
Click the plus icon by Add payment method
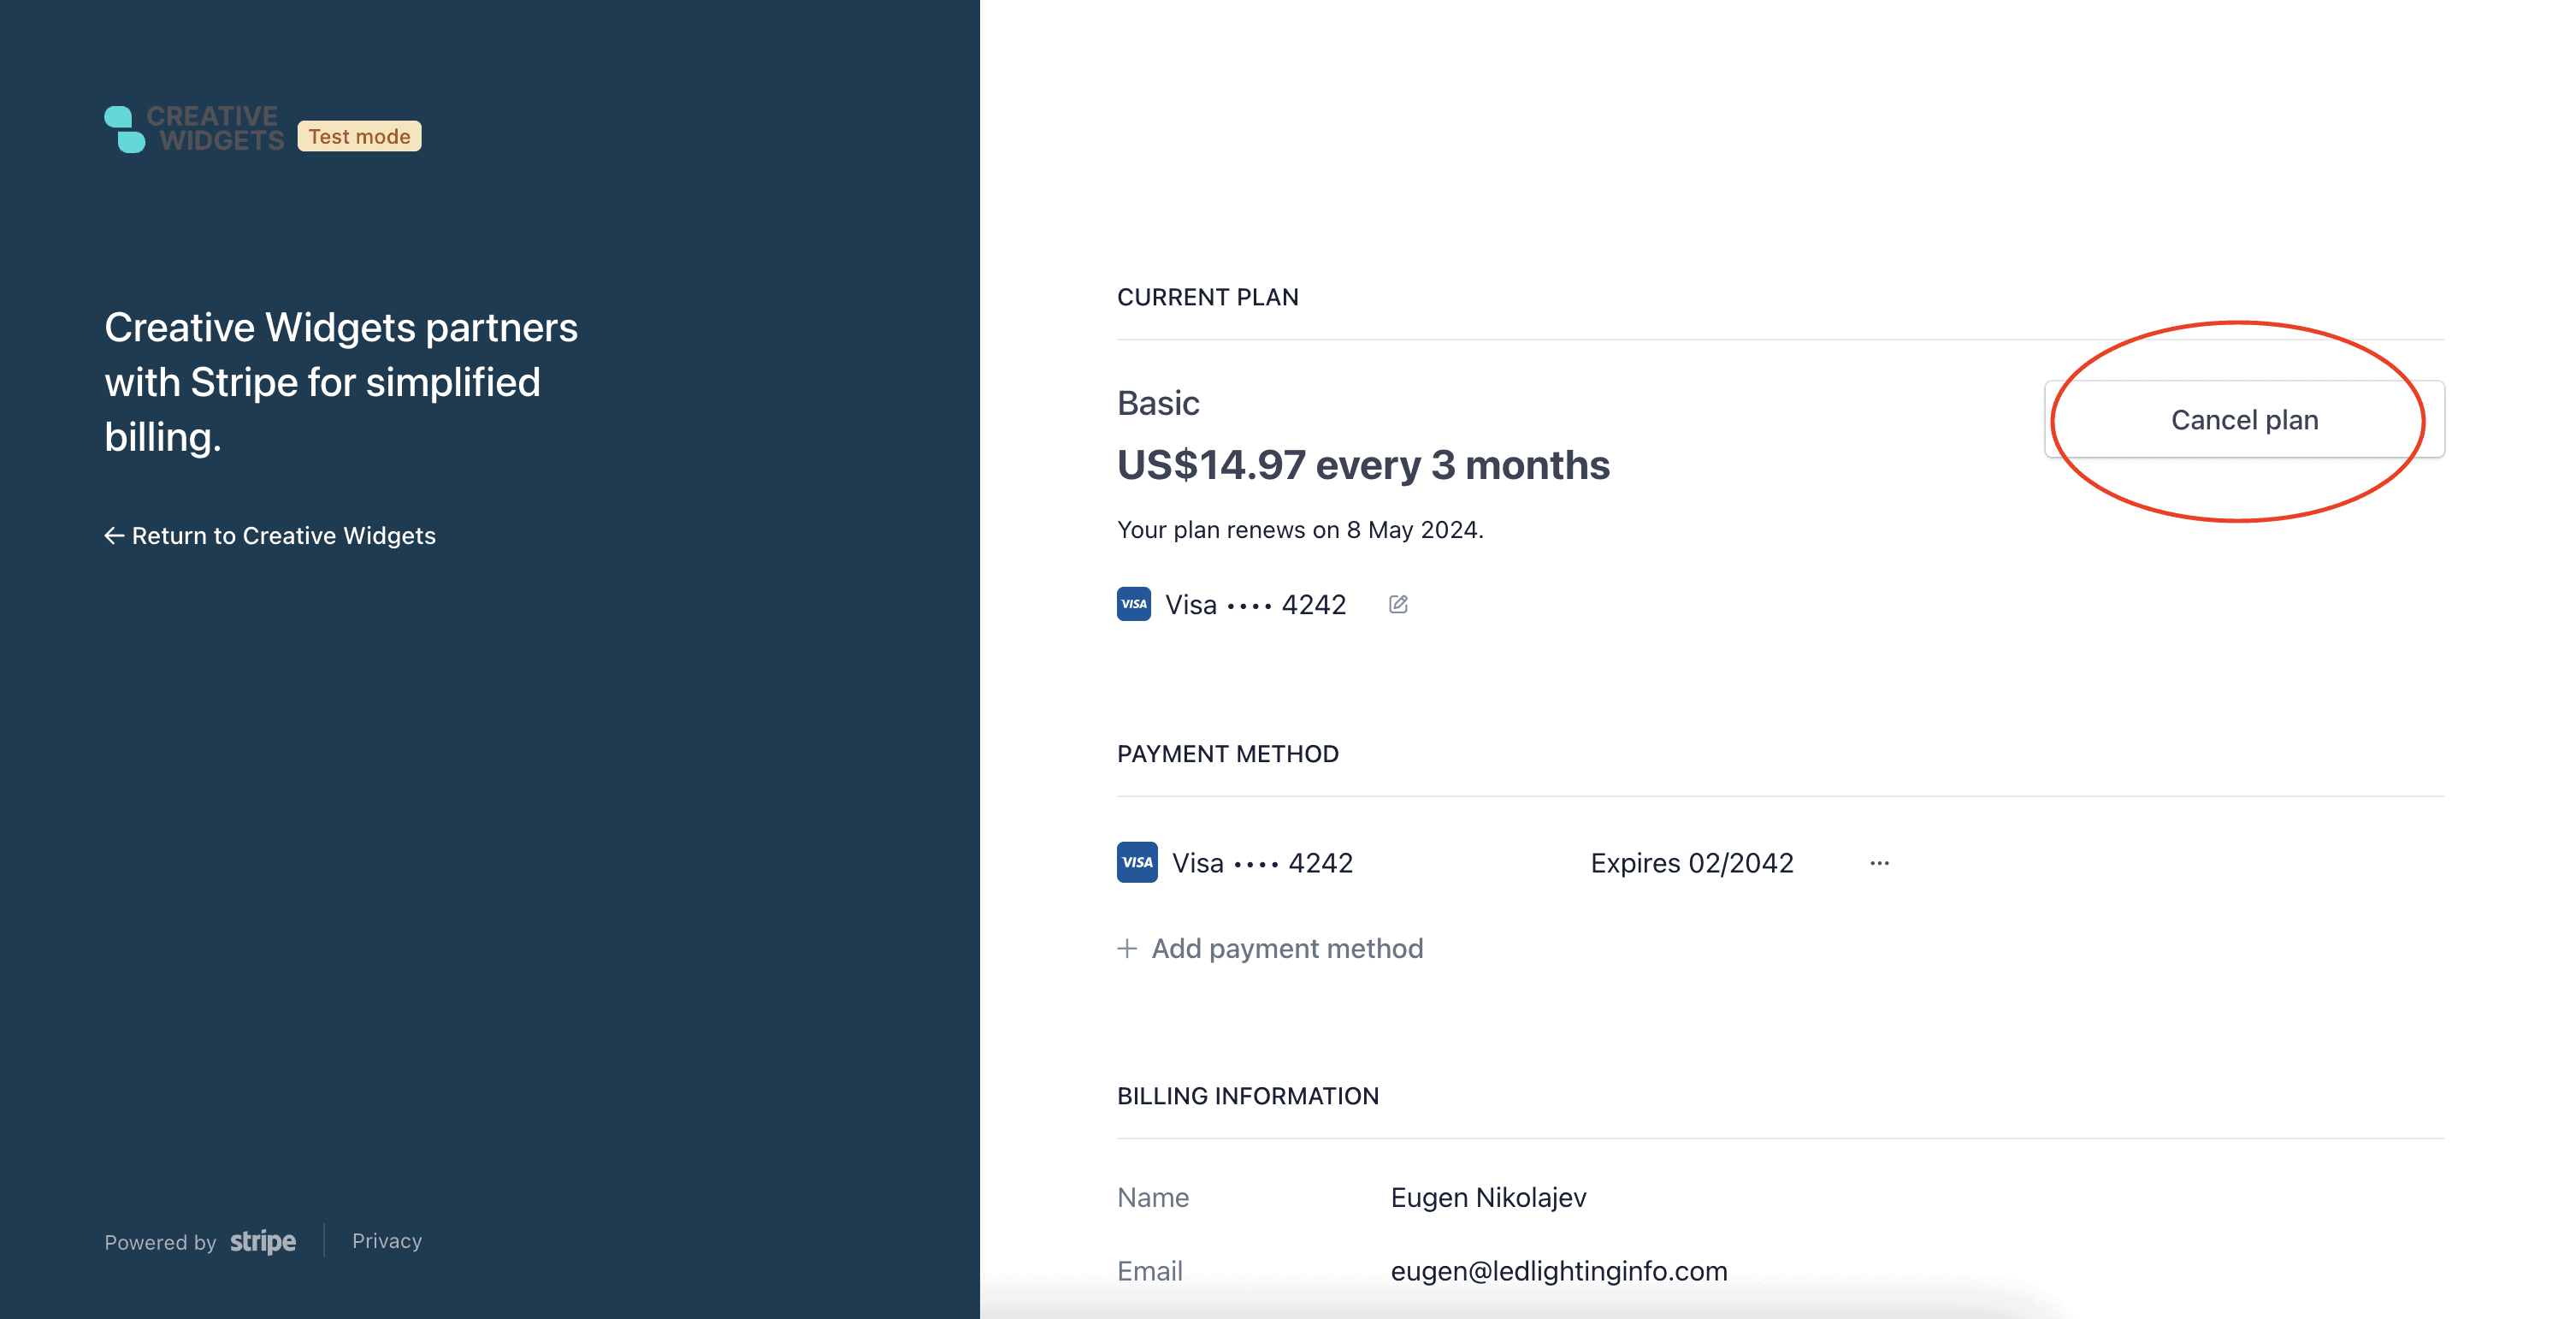pos(1127,948)
